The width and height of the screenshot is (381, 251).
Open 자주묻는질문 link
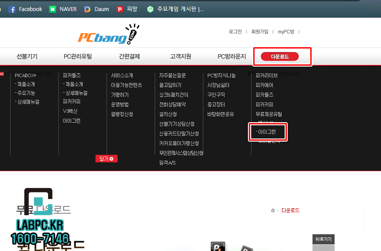click(x=172, y=75)
